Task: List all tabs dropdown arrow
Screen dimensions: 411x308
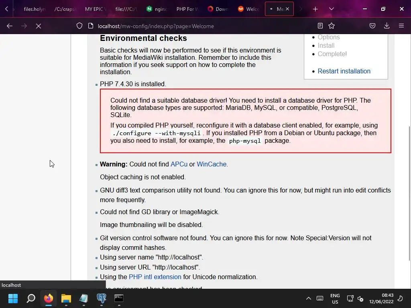Action: click(x=331, y=9)
